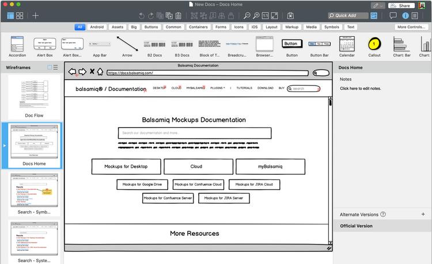Image resolution: width=432 pixels, height=264 pixels.
Task: Set zoom to actual size 1:1
Action: [x=266, y=16]
